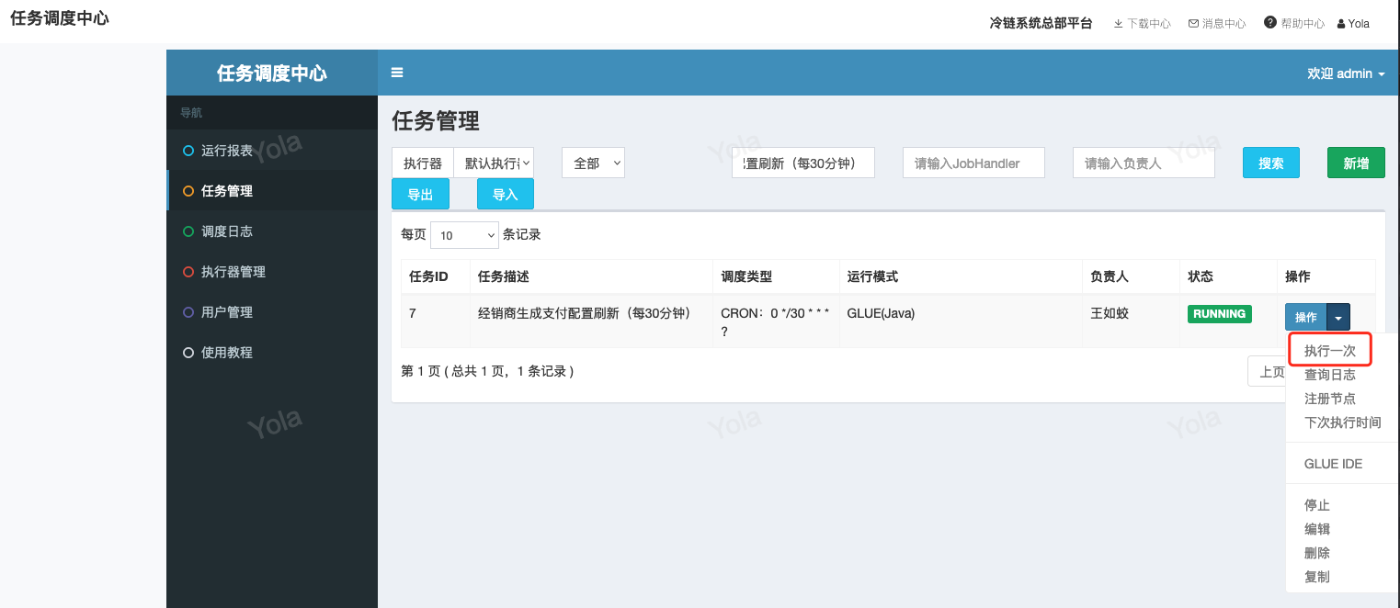Viewport: 1400px width, 608px height.
Task: Click the 导出 export button
Action: (420, 194)
